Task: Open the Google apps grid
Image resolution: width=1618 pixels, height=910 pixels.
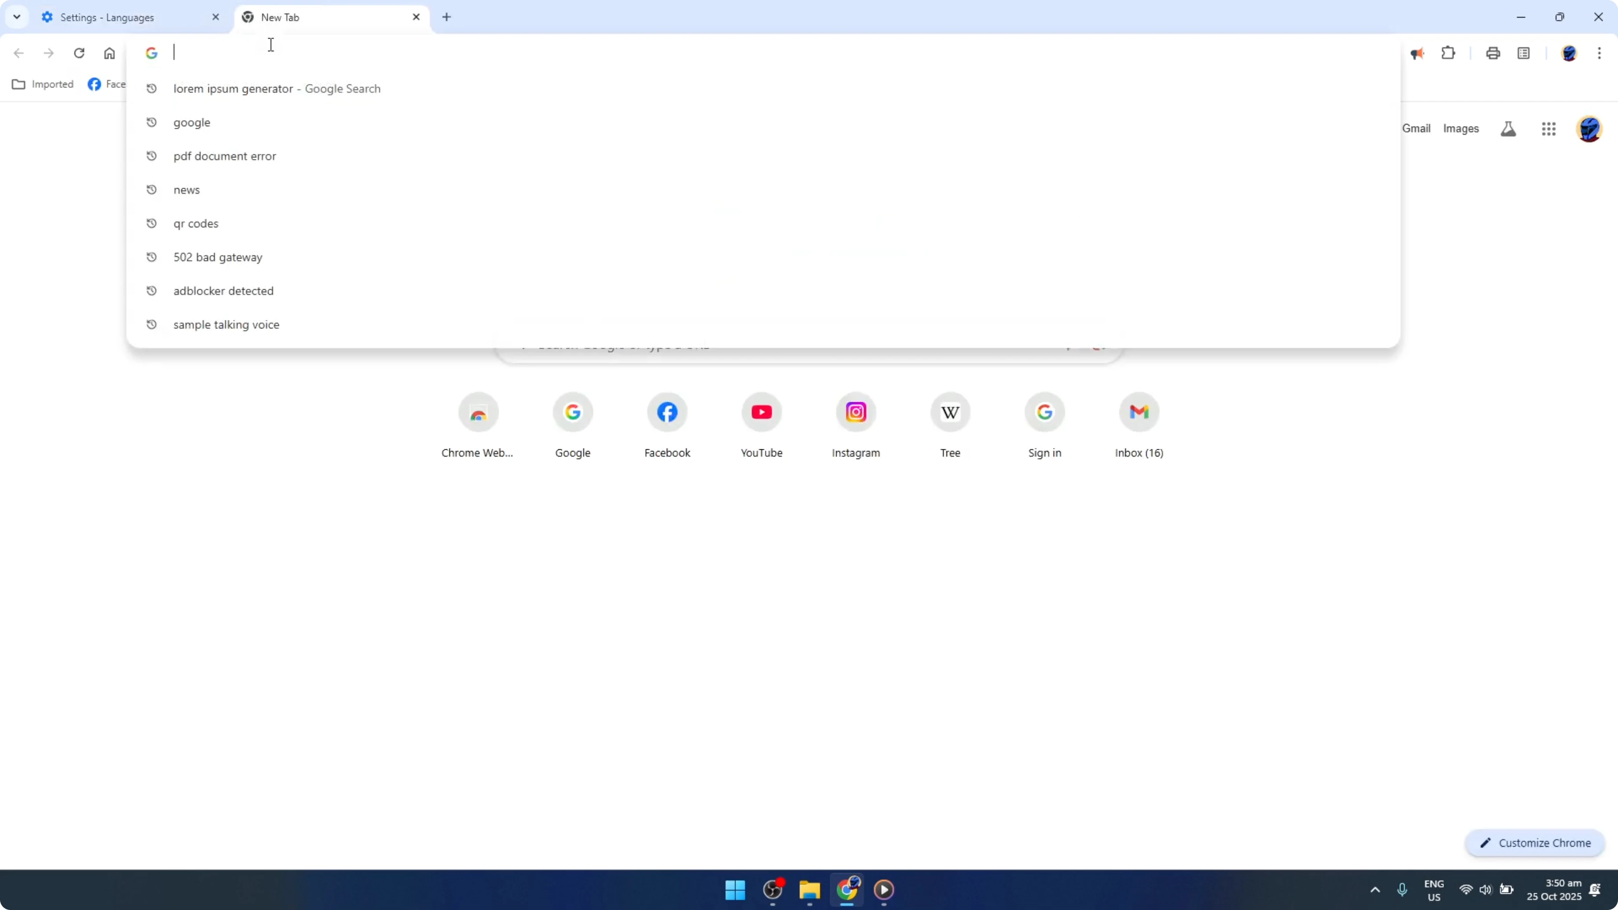Action: coord(1549,128)
